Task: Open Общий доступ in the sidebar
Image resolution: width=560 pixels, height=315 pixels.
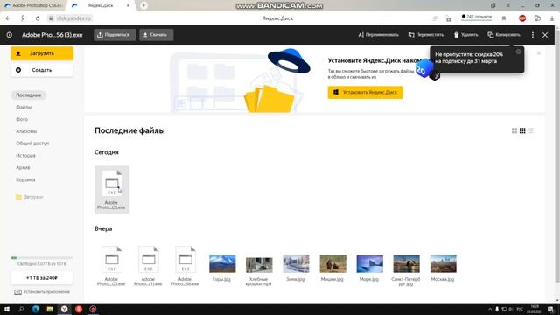Action: click(x=32, y=143)
